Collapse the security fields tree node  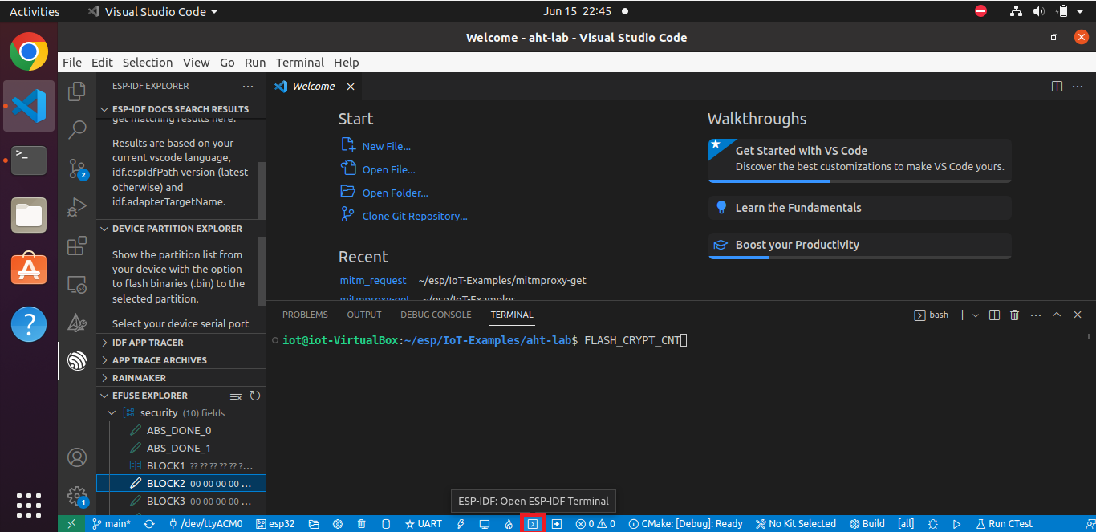(x=112, y=413)
